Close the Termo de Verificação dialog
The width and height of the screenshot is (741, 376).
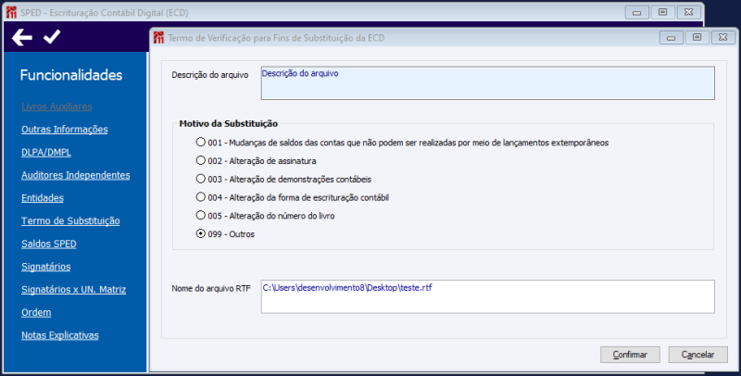pyautogui.click(x=722, y=38)
